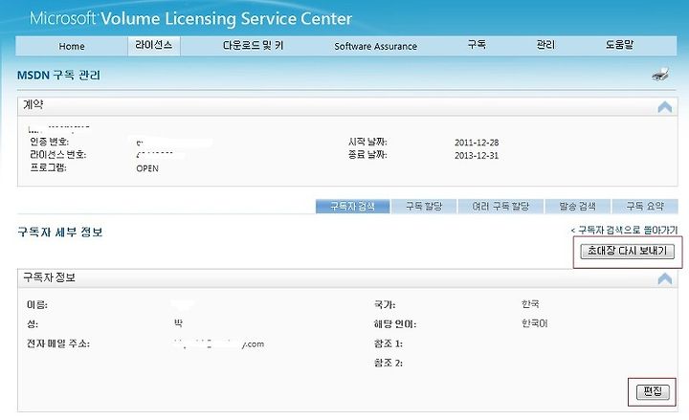Click the 구독자 정보 section header text
Viewport: 689px width, 420px height.
click(49, 277)
